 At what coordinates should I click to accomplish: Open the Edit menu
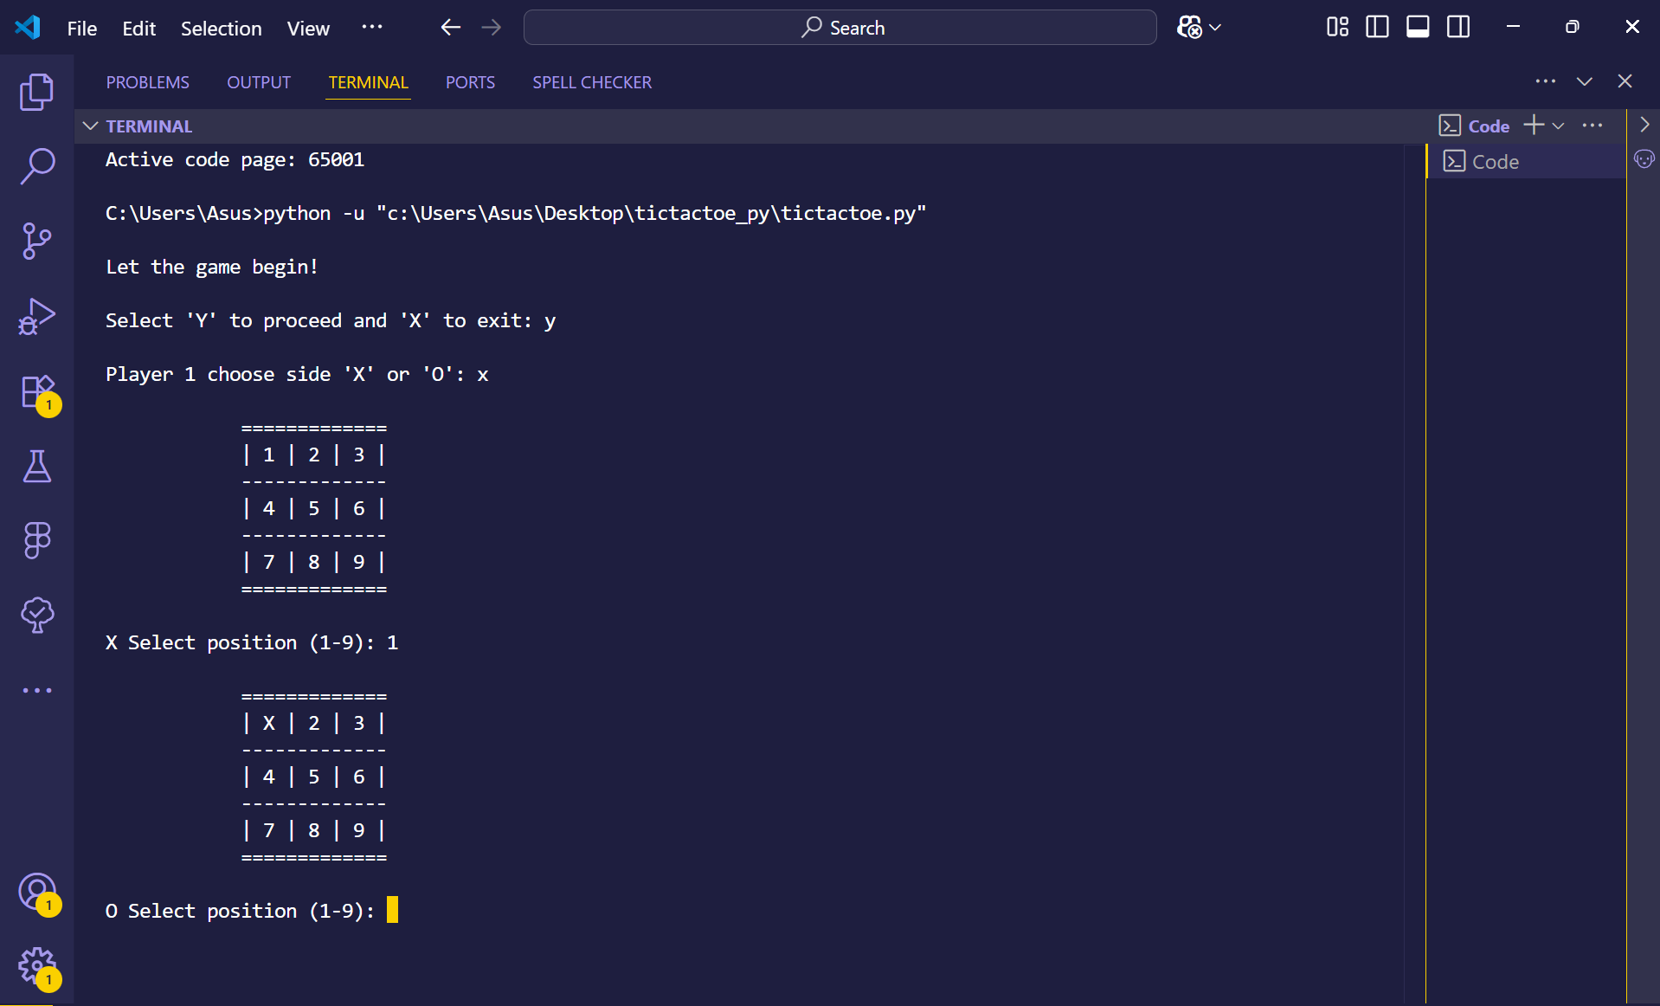pos(139,29)
